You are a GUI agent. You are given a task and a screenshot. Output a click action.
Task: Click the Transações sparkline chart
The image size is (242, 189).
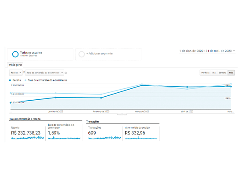tap(105, 138)
